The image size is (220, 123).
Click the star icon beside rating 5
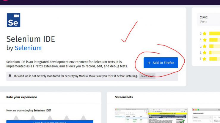pyautogui.click(x=205, y=34)
